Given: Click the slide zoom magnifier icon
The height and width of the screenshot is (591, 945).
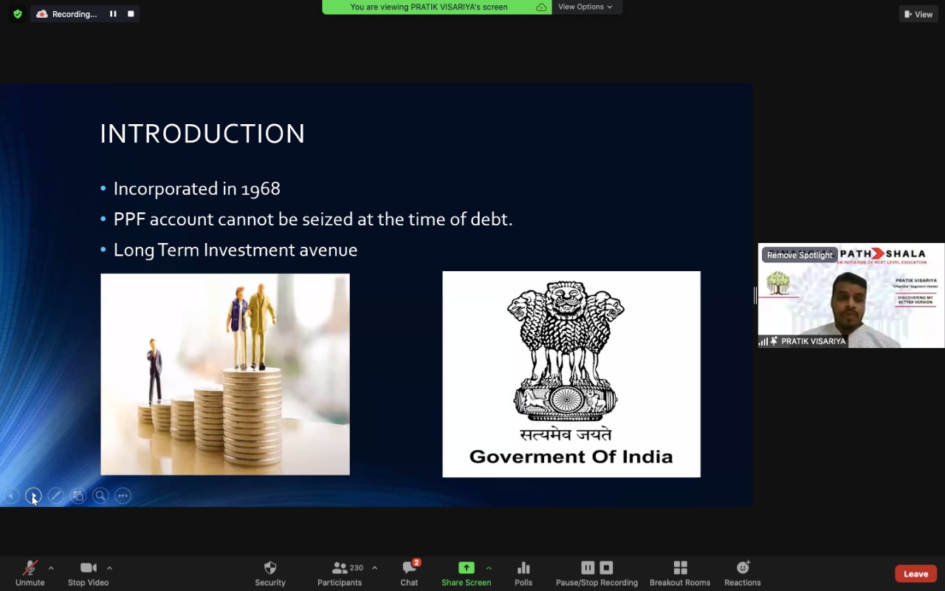Looking at the screenshot, I should (100, 496).
